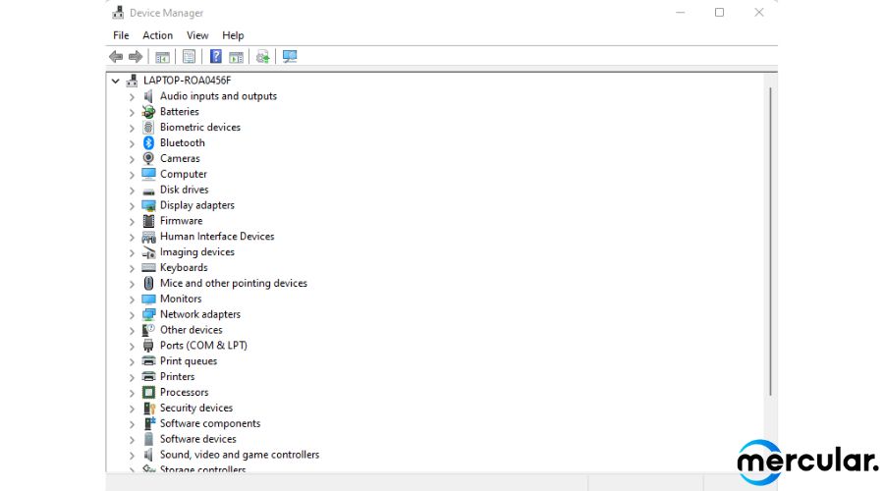Click the Network adapters icon
The height and width of the screenshot is (491, 884).
[x=149, y=314]
